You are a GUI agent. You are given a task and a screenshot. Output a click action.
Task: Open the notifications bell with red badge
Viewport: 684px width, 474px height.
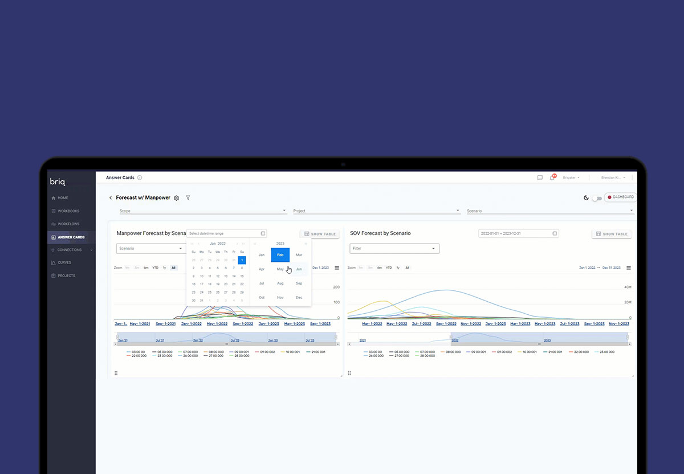[552, 177]
